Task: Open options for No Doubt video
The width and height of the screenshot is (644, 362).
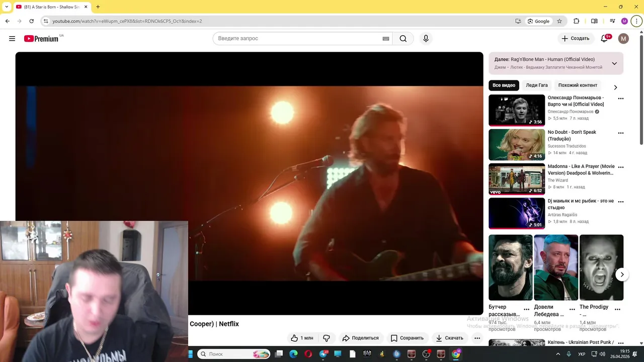Action: [620, 133]
